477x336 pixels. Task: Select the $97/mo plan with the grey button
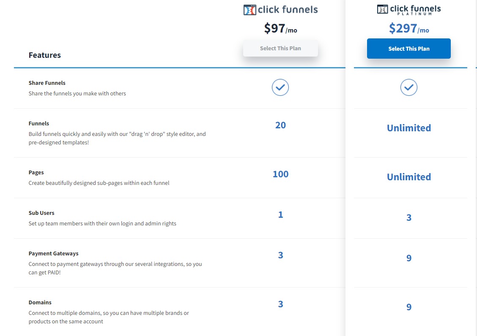[280, 48]
